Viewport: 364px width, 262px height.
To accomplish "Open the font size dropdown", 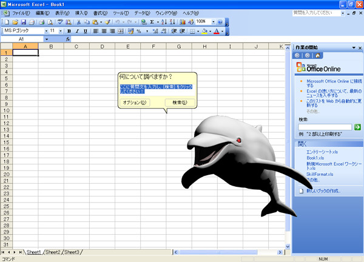I will tap(60, 31).
